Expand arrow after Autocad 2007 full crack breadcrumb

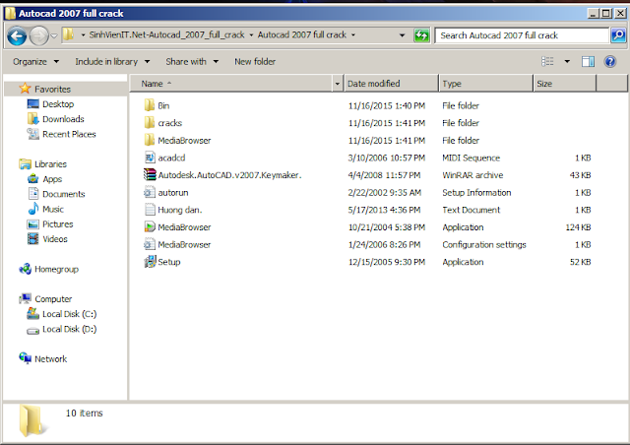(x=353, y=35)
